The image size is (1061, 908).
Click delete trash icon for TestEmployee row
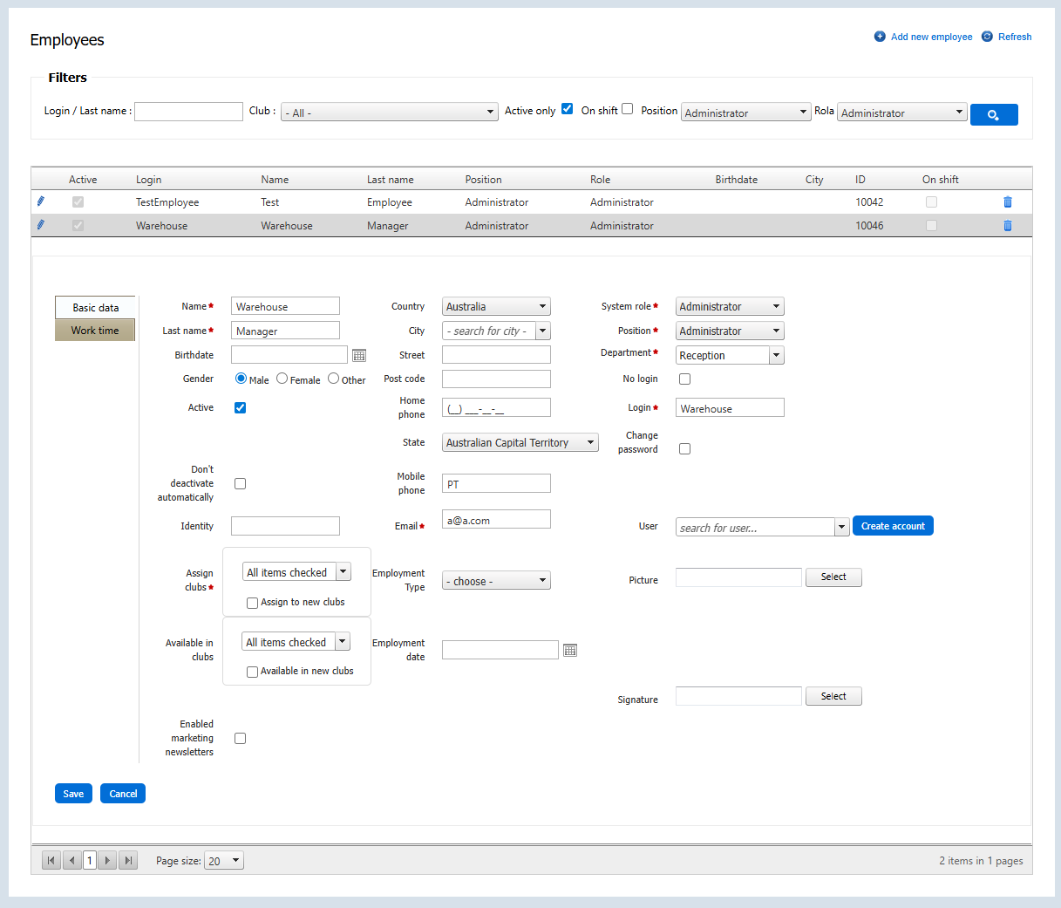click(x=1008, y=202)
